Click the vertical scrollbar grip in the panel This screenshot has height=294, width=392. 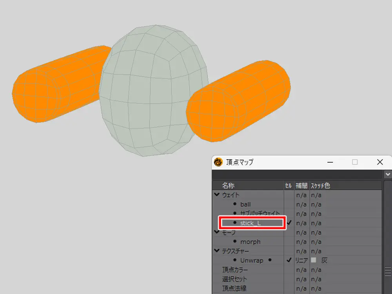coord(387,271)
